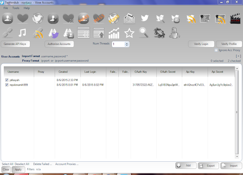Click the Deselect All link
Viewport: 243px width, 175px height.
pyautogui.click(x=22, y=164)
